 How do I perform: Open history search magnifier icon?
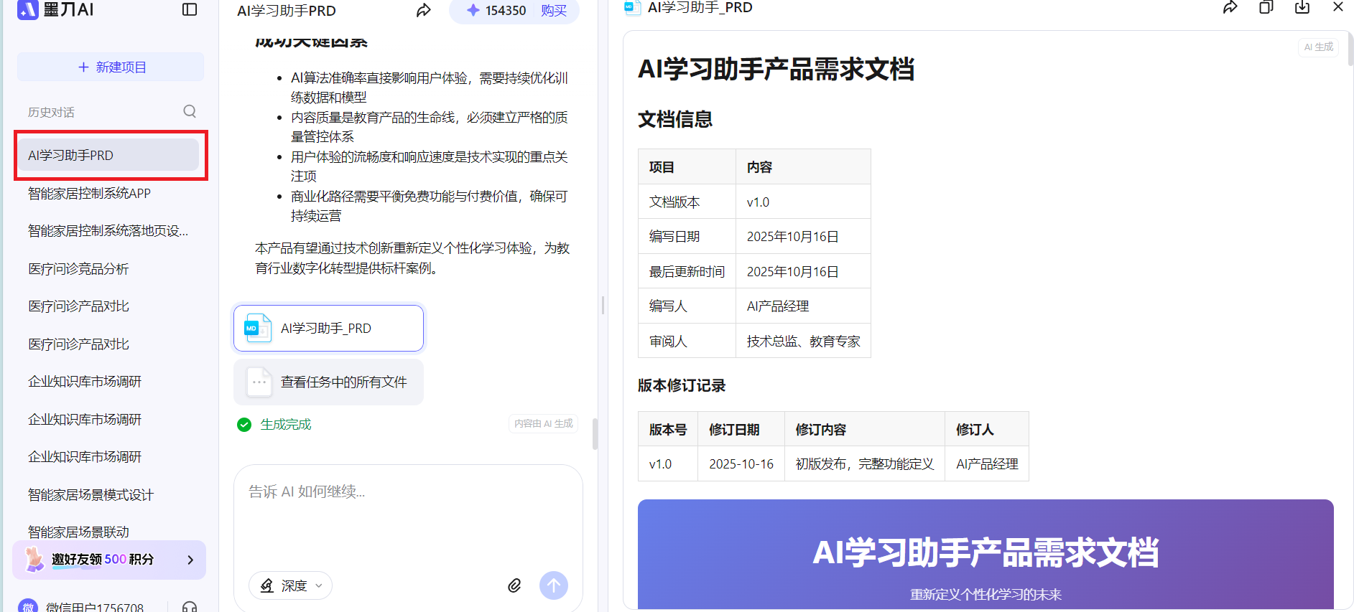tap(190, 111)
